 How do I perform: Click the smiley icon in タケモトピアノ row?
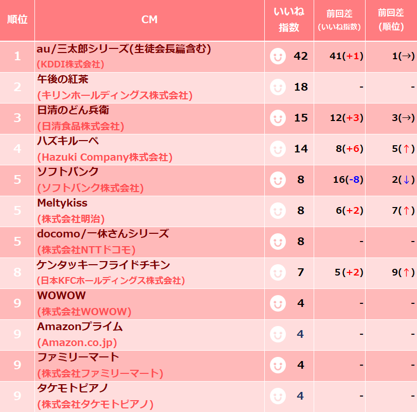[x=278, y=396]
